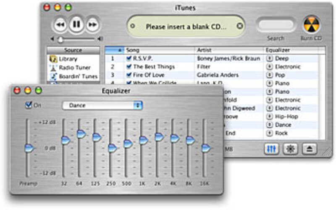Click the track number column header

114,50
